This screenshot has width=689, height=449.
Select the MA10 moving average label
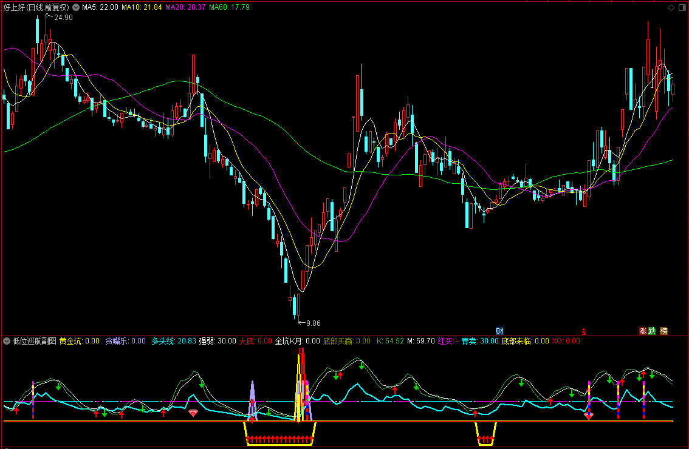coord(142,7)
